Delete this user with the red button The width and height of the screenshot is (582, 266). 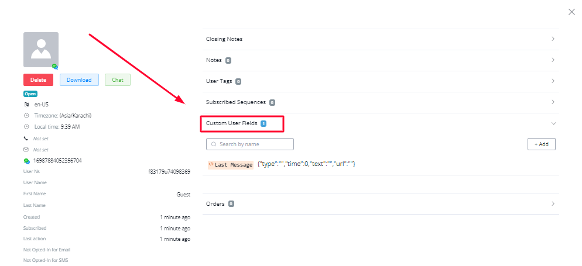point(38,80)
